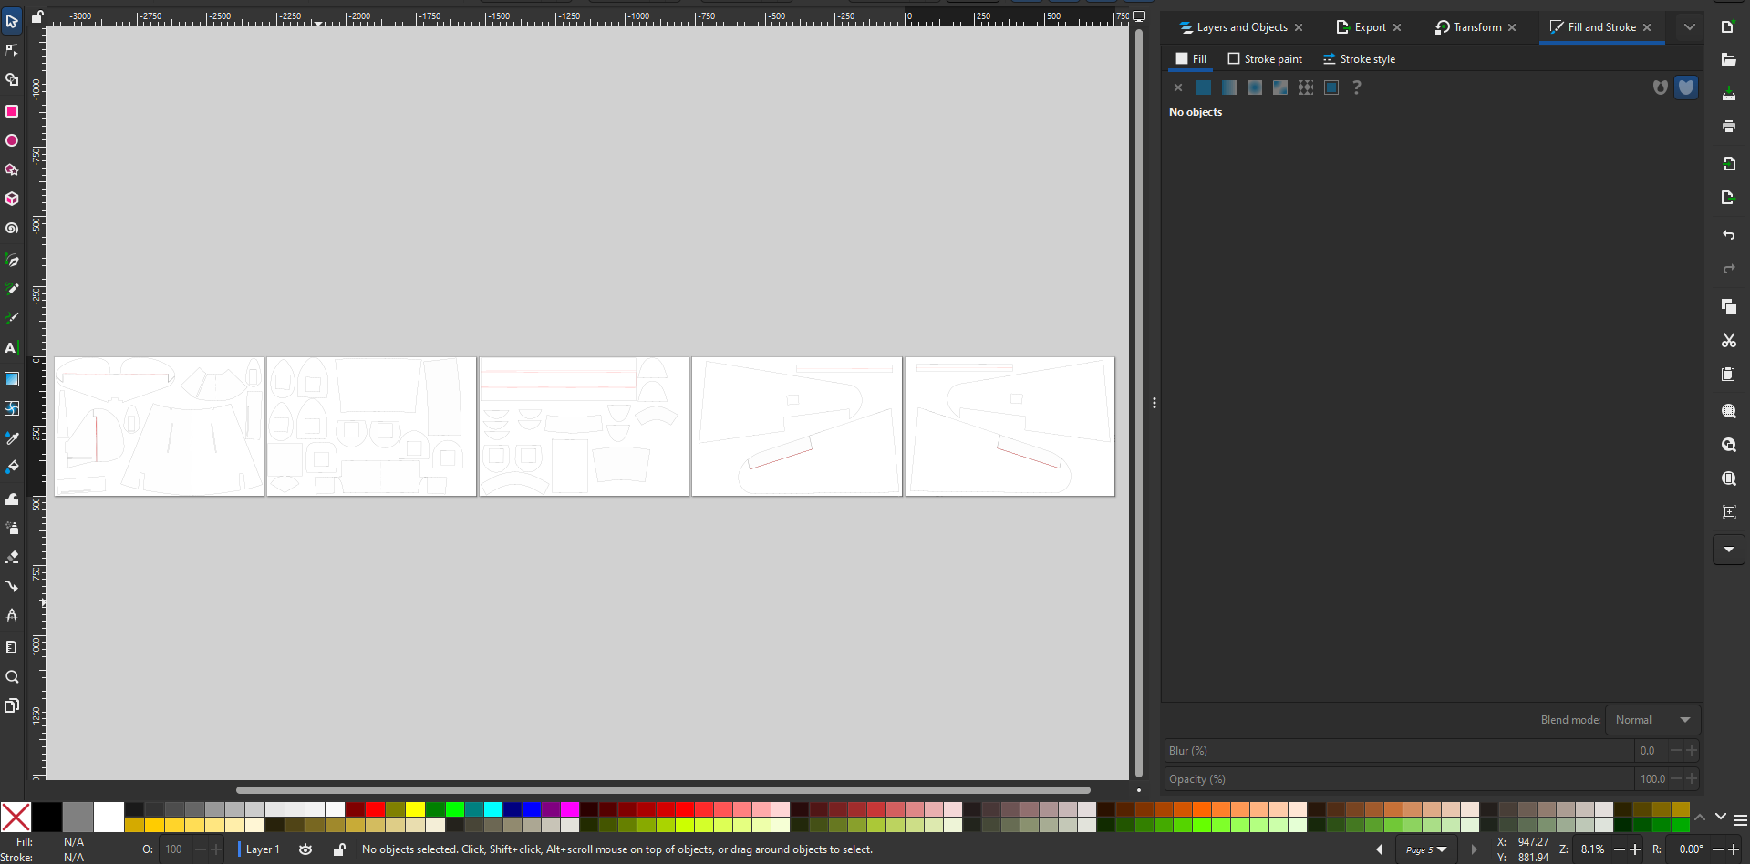Select the Rectangle tool

click(12, 111)
